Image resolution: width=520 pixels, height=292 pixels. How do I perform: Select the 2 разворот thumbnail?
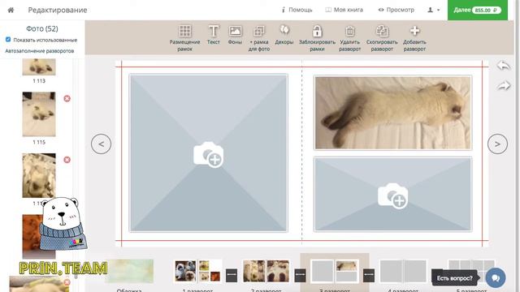tap(266, 271)
